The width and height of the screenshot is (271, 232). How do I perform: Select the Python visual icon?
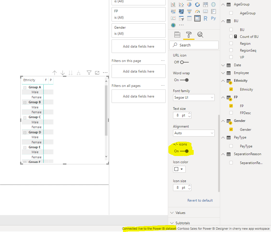point(214,18)
